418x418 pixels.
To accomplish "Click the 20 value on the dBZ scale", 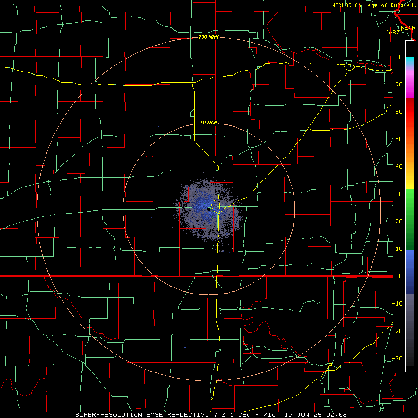I will pyautogui.click(x=399, y=222).
